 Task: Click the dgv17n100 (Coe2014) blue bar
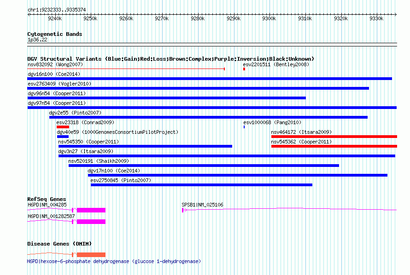(x=238, y=175)
